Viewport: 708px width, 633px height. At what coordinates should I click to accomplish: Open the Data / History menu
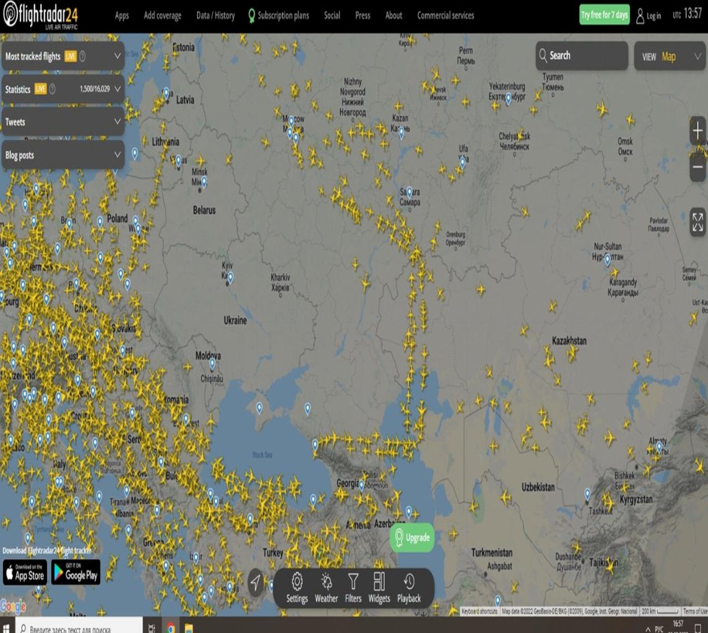click(215, 15)
